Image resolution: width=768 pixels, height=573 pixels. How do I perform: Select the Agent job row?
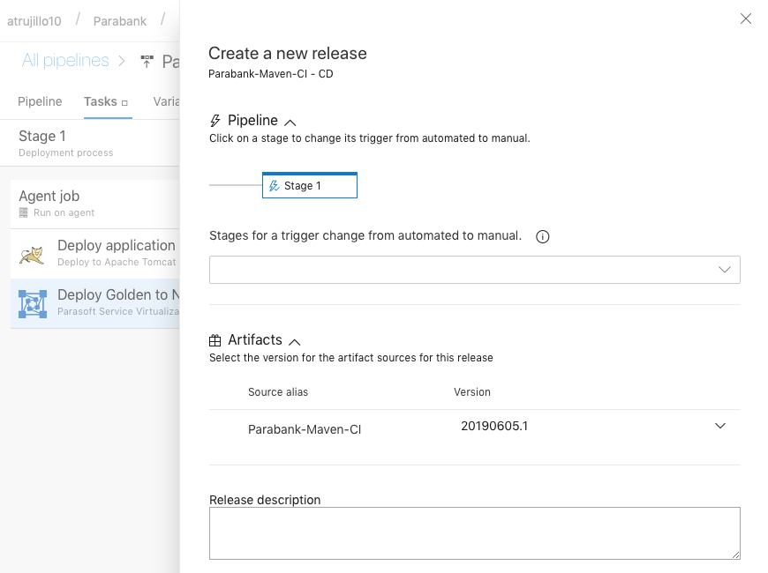pyautogui.click(x=95, y=204)
